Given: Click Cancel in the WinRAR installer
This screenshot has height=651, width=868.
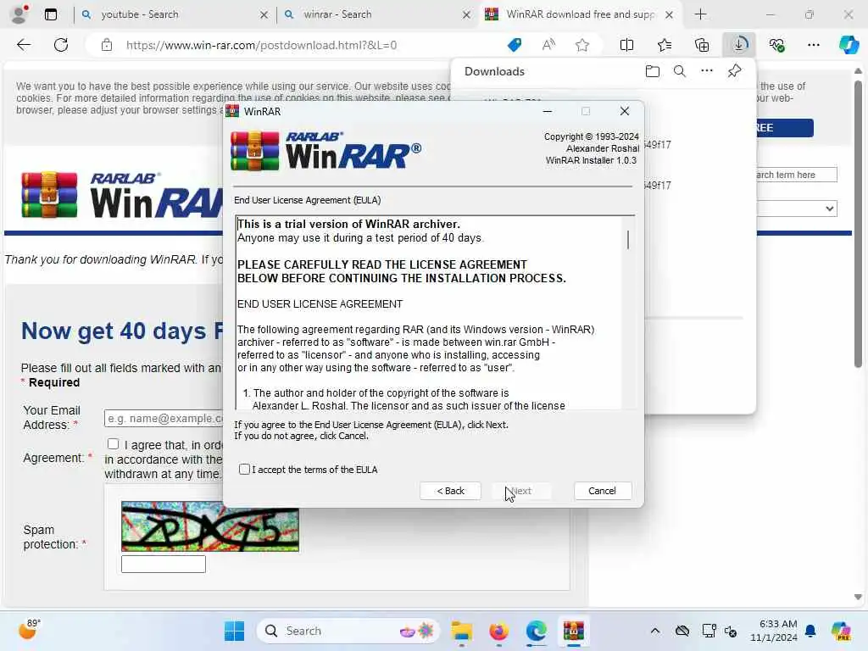Looking at the screenshot, I should click(x=603, y=491).
